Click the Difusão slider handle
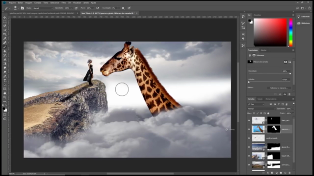The height and width of the screenshot is (176, 314). click(249, 82)
